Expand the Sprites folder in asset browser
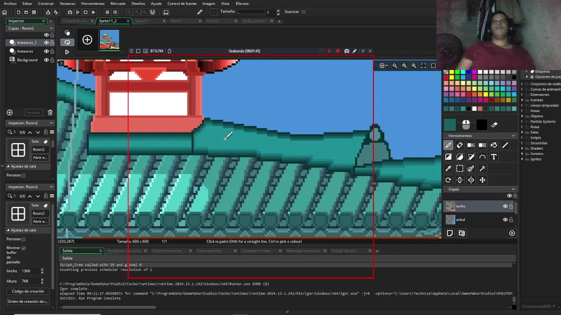 pos(522,159)
